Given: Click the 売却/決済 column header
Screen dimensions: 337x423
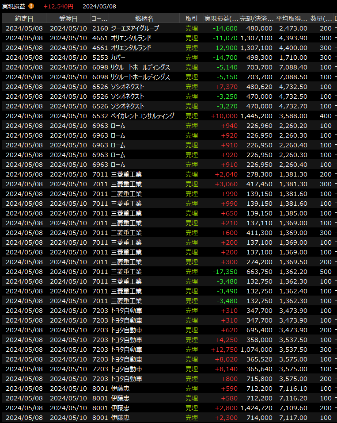Looking at the screenshot, I should coord(256,18).
